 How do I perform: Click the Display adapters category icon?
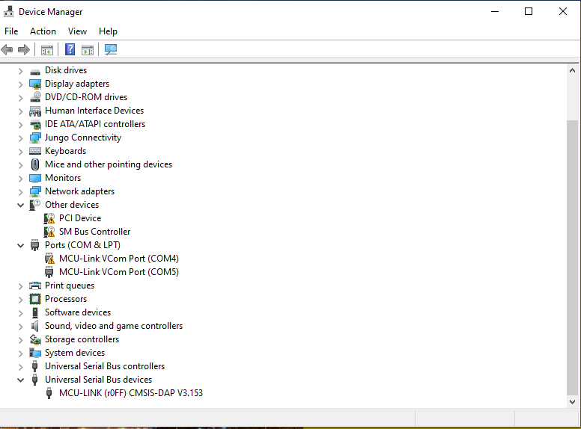35,84
